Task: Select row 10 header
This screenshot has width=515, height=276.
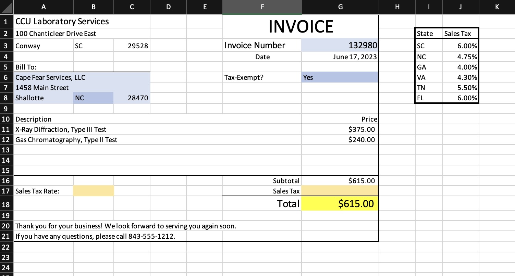Action: (6, 119)
